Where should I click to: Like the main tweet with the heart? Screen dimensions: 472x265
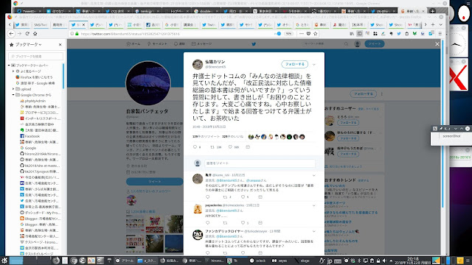tap(230, 147)
